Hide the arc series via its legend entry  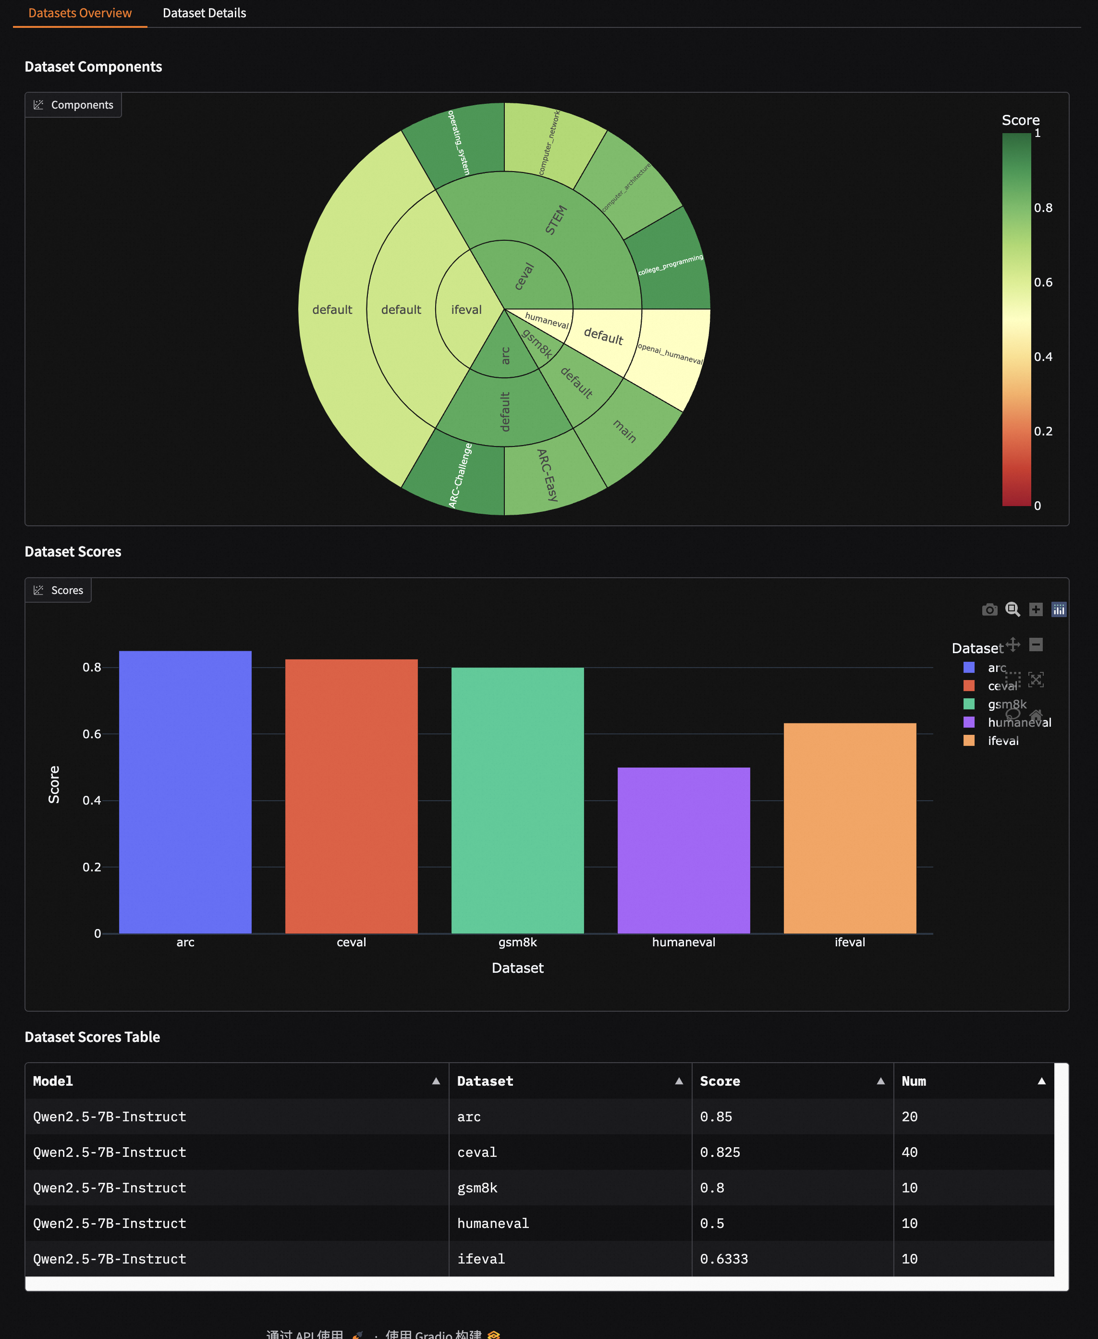pos(998,668)
